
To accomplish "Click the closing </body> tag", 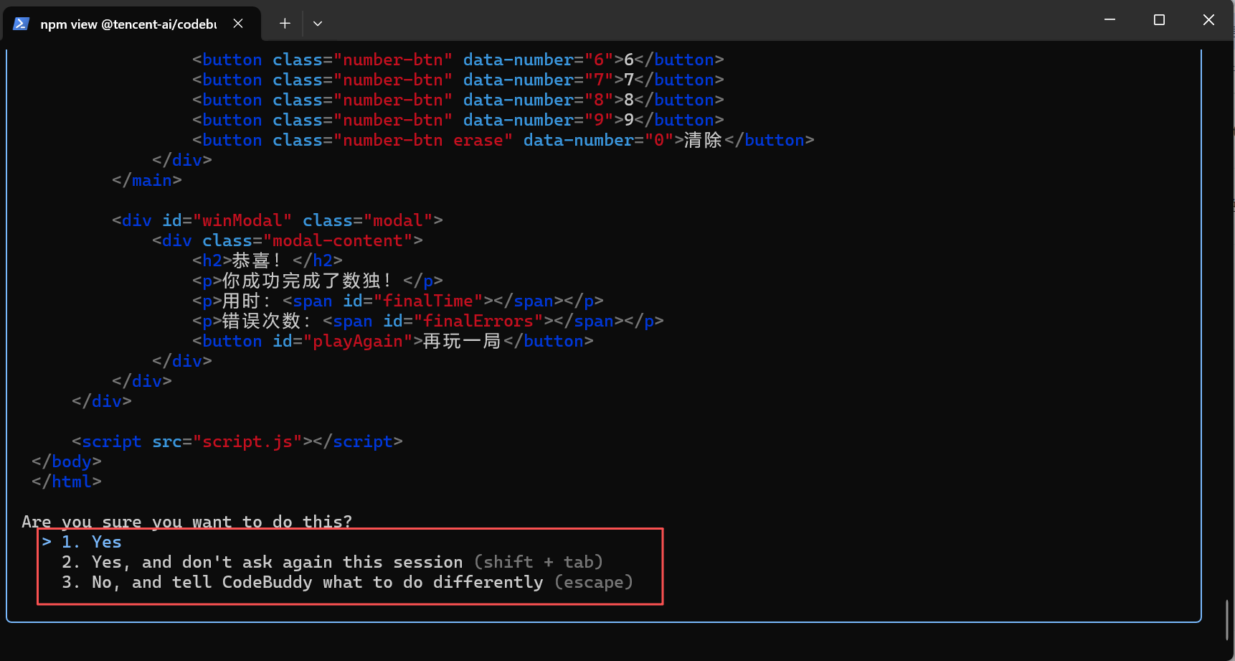I will 66,461.
